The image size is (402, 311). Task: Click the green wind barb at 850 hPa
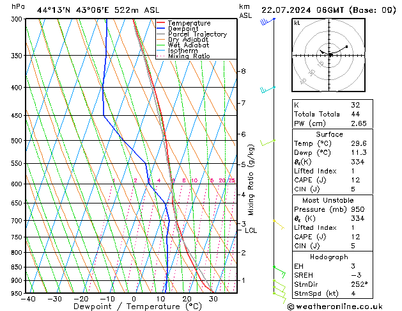pyautogui.click(x=277, y=269)
